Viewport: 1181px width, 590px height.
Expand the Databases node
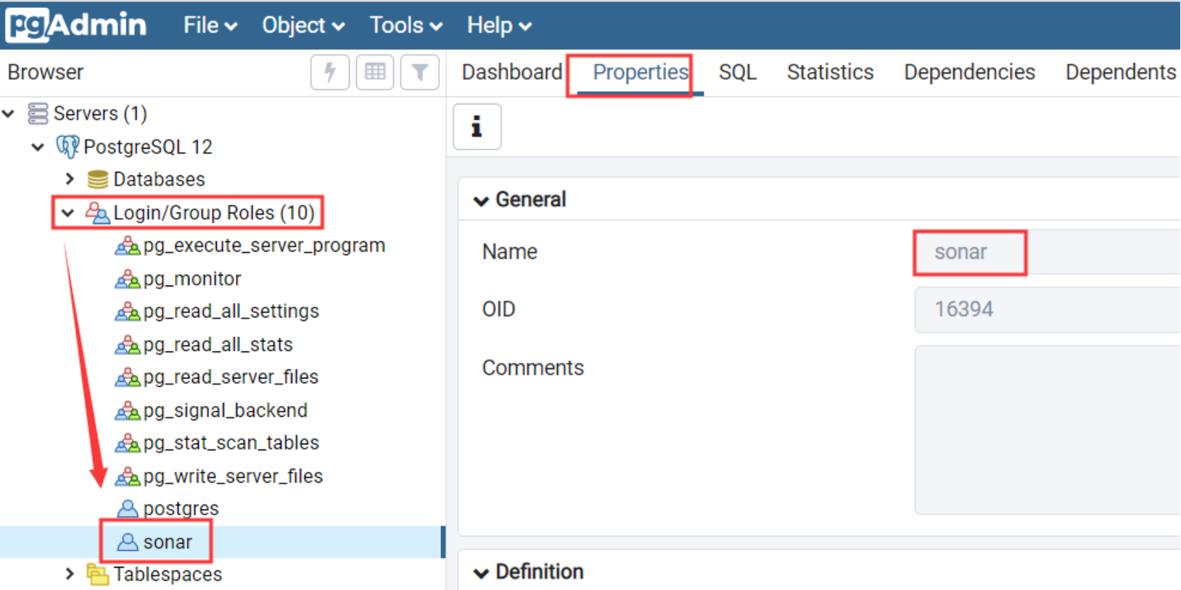click(x=70, y=179)
